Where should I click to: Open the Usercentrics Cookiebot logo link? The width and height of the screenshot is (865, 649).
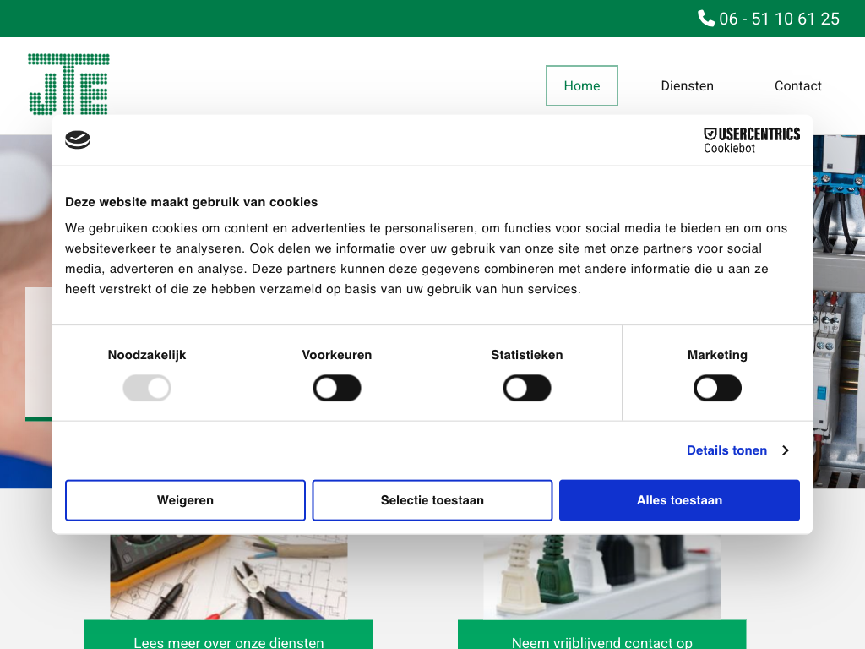pos(751,140)
